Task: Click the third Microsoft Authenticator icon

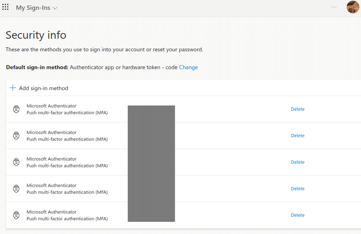Action: [x=16, y=162]
